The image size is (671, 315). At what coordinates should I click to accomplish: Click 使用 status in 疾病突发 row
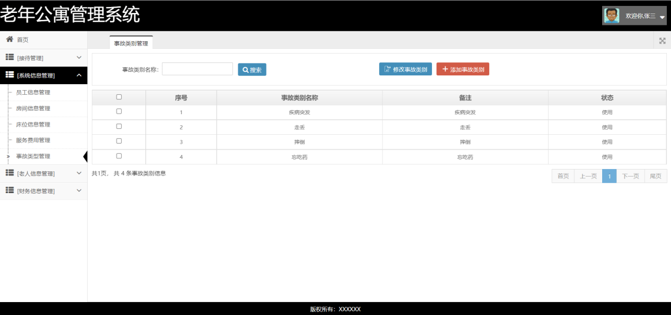pos(607,112)
